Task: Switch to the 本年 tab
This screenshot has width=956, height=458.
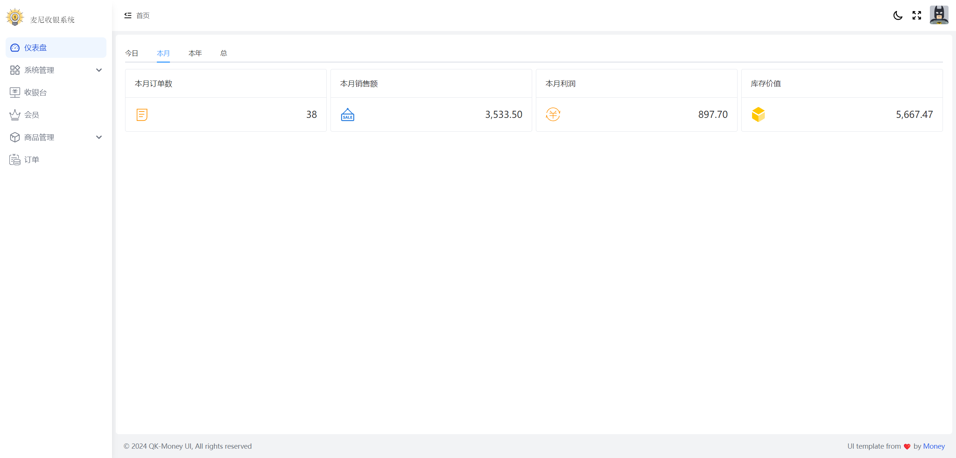Action: pyautogui.click(x=195, y=53)
